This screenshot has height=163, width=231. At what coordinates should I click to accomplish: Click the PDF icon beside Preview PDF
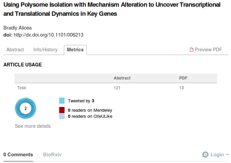tap(192, 50)
